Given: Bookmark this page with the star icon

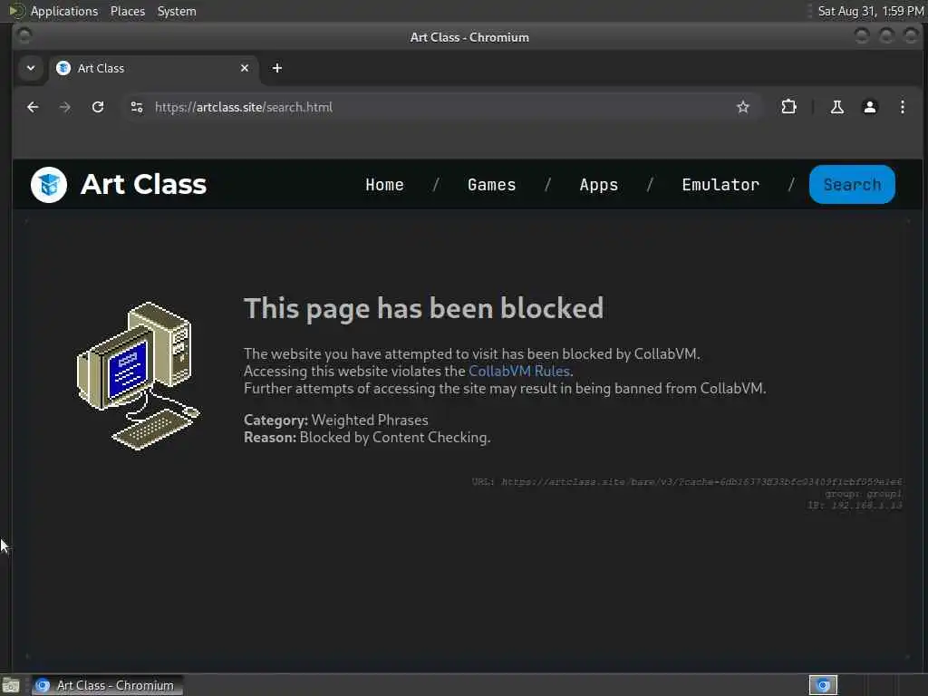Looking at the screenshot, I should (743, 107).
